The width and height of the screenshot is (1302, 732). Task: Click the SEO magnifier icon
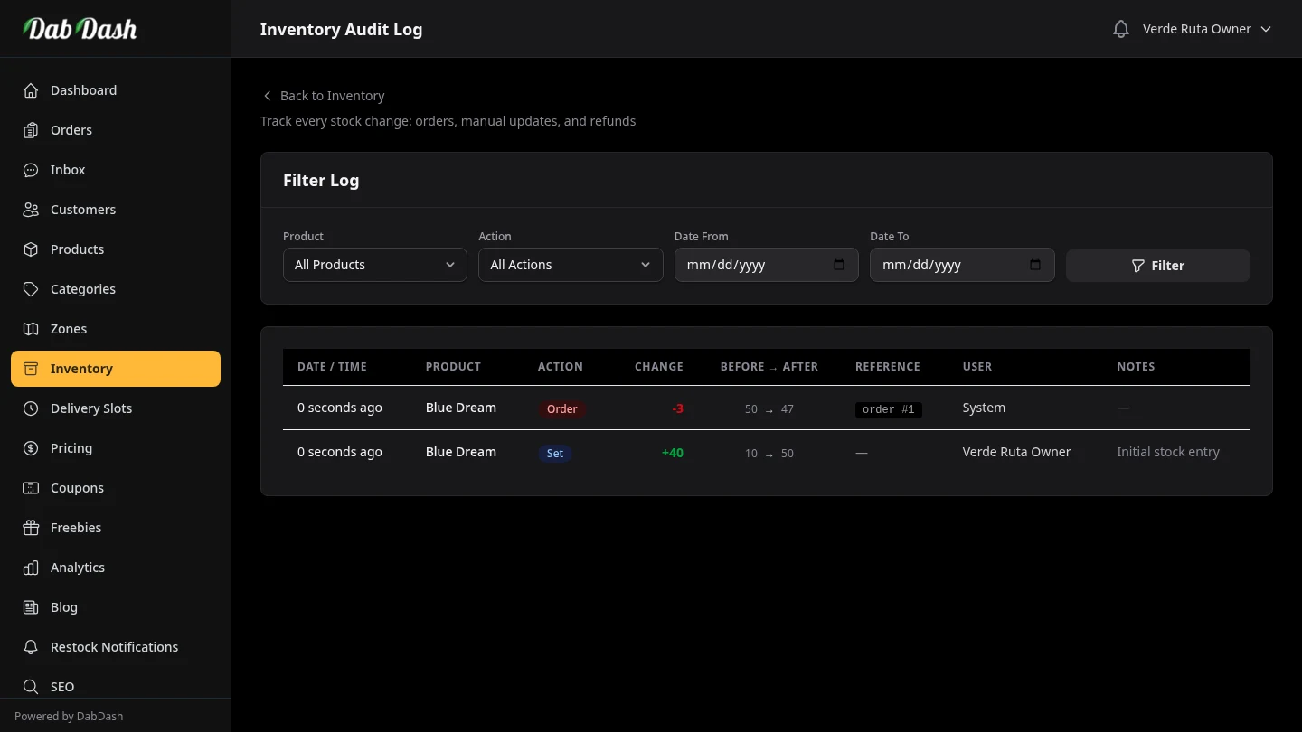pyautogui.click(x=30, y=687)
